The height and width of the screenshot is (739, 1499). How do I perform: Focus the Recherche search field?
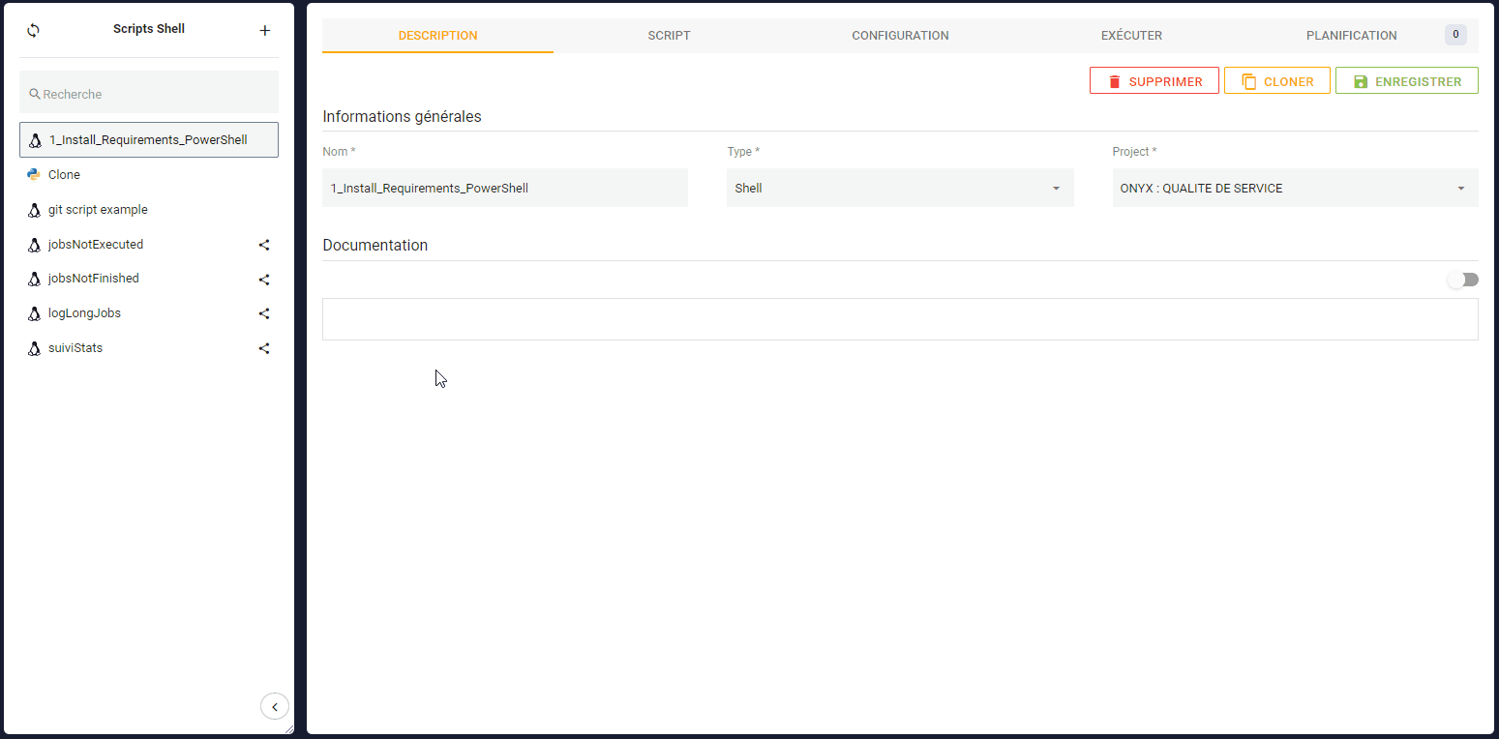(x=149, y=93)
